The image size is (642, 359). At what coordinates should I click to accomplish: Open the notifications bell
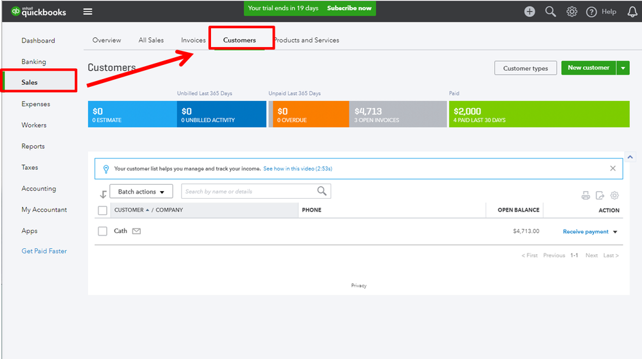[x=632, y=12]
